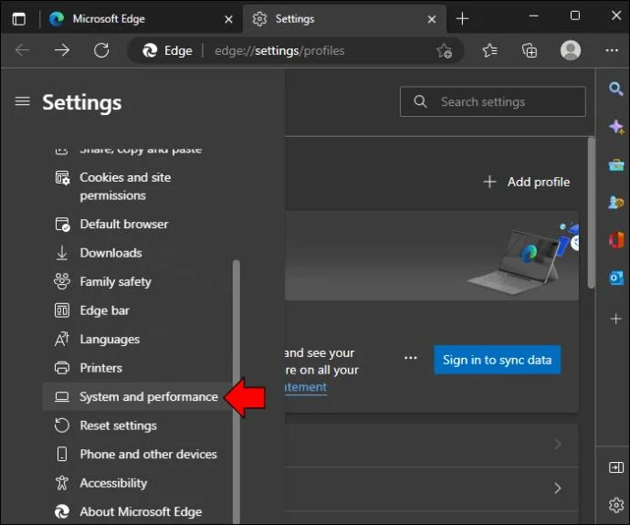Open the privacy statement link
The height and width of the screenshot is (525, 630).
[306, 387]
